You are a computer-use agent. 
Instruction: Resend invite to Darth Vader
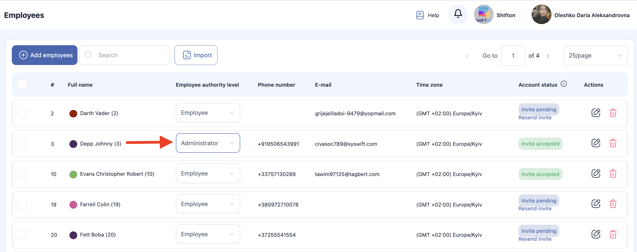[x=535, y=118]
